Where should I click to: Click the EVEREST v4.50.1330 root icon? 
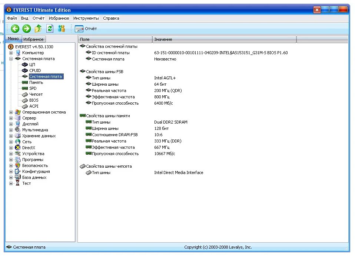pos(11,47)
